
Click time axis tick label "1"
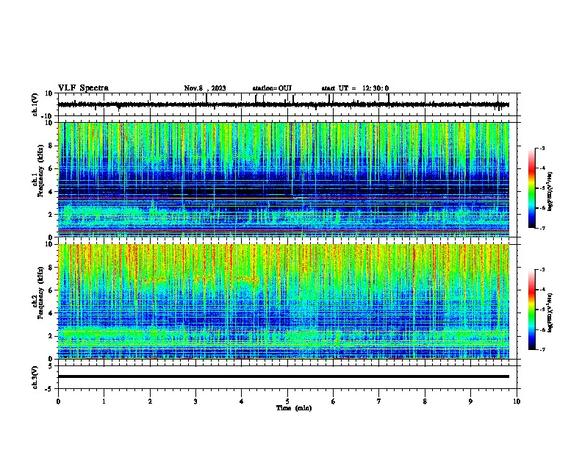[x=104, y=401]
